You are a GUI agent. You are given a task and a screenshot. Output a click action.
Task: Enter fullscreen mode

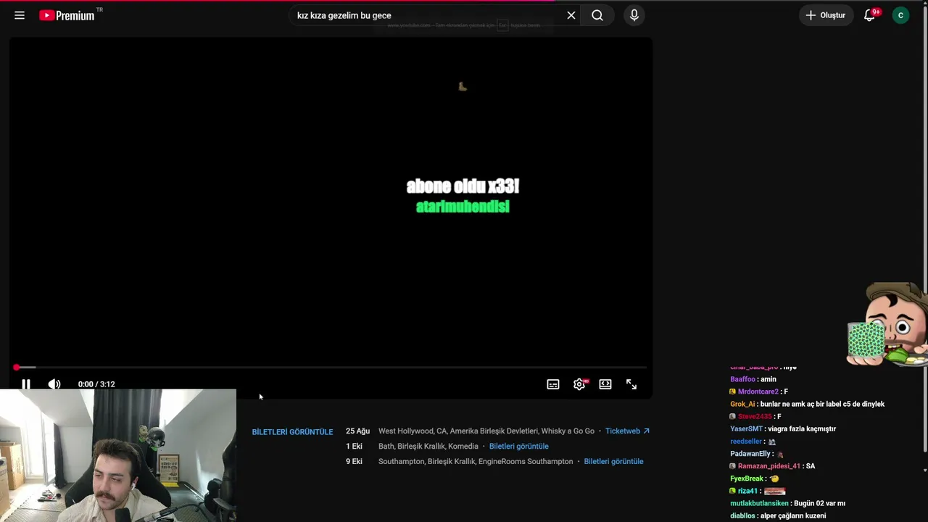(631, 384)
